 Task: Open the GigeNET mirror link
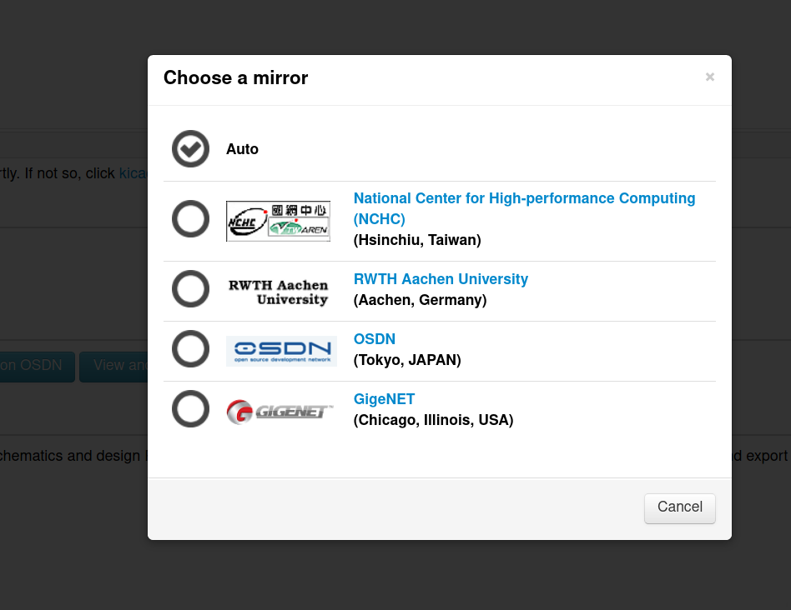[x=384, y=399]
